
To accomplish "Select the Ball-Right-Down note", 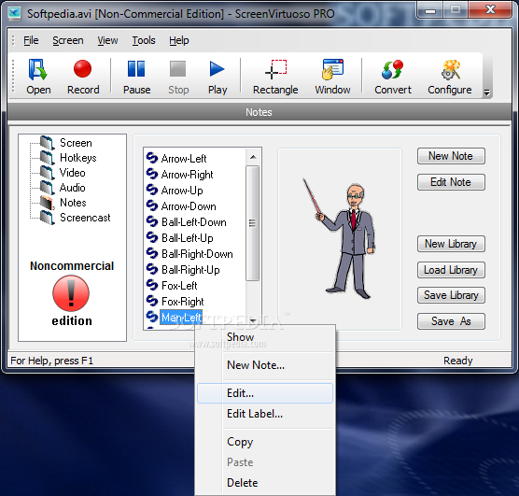I will 197,254.
